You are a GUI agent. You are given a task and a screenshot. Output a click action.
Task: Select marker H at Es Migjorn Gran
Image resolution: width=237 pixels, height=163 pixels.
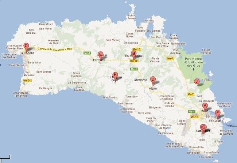pos(115,76)
